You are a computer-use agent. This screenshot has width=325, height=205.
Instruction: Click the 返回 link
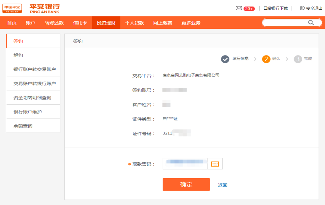(x=223, y=185)
